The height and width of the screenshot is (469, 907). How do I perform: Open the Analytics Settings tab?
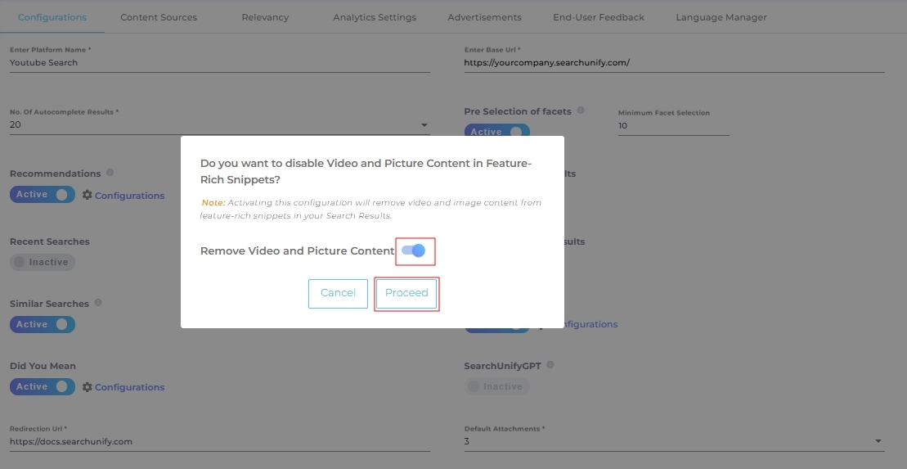[375, 17]
